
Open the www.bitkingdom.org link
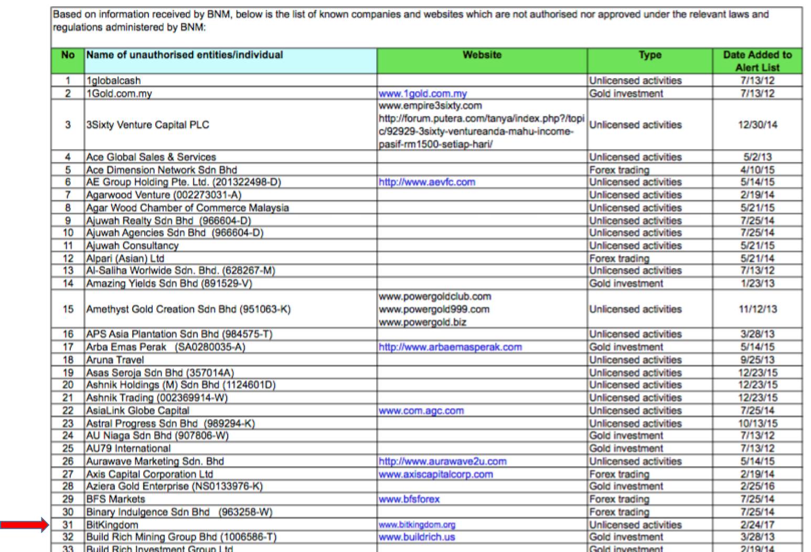click(417, 525)
